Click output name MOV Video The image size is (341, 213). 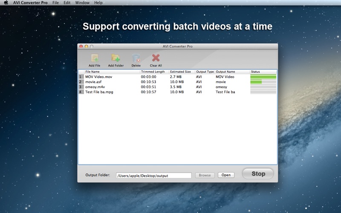tap(225, 77)
